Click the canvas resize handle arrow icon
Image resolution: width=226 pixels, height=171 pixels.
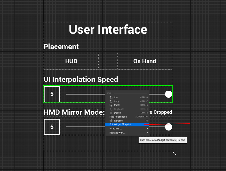pyautogui.click(x=174, y=153)
